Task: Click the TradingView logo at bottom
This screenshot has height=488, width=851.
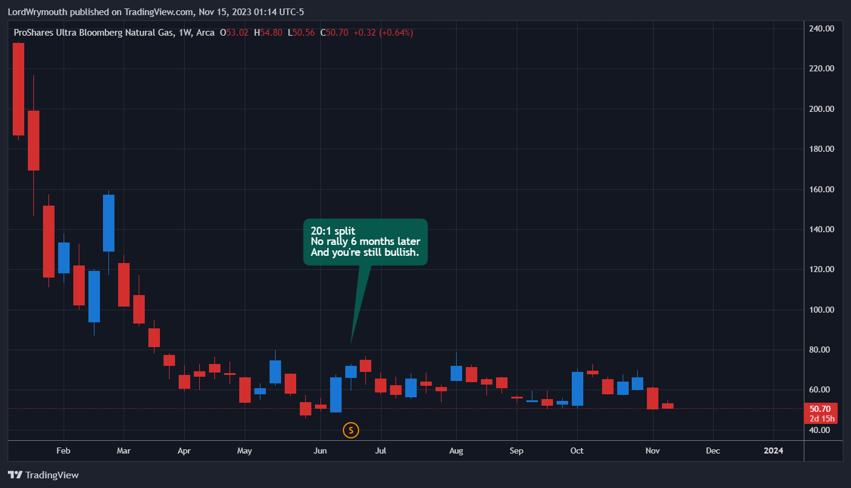Action: (x=43, y=475)
